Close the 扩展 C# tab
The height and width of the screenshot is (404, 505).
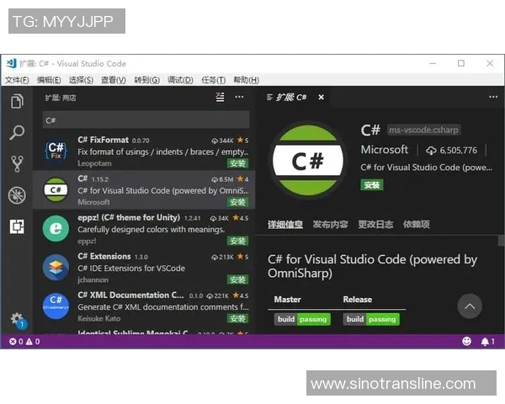pos(322,97)
